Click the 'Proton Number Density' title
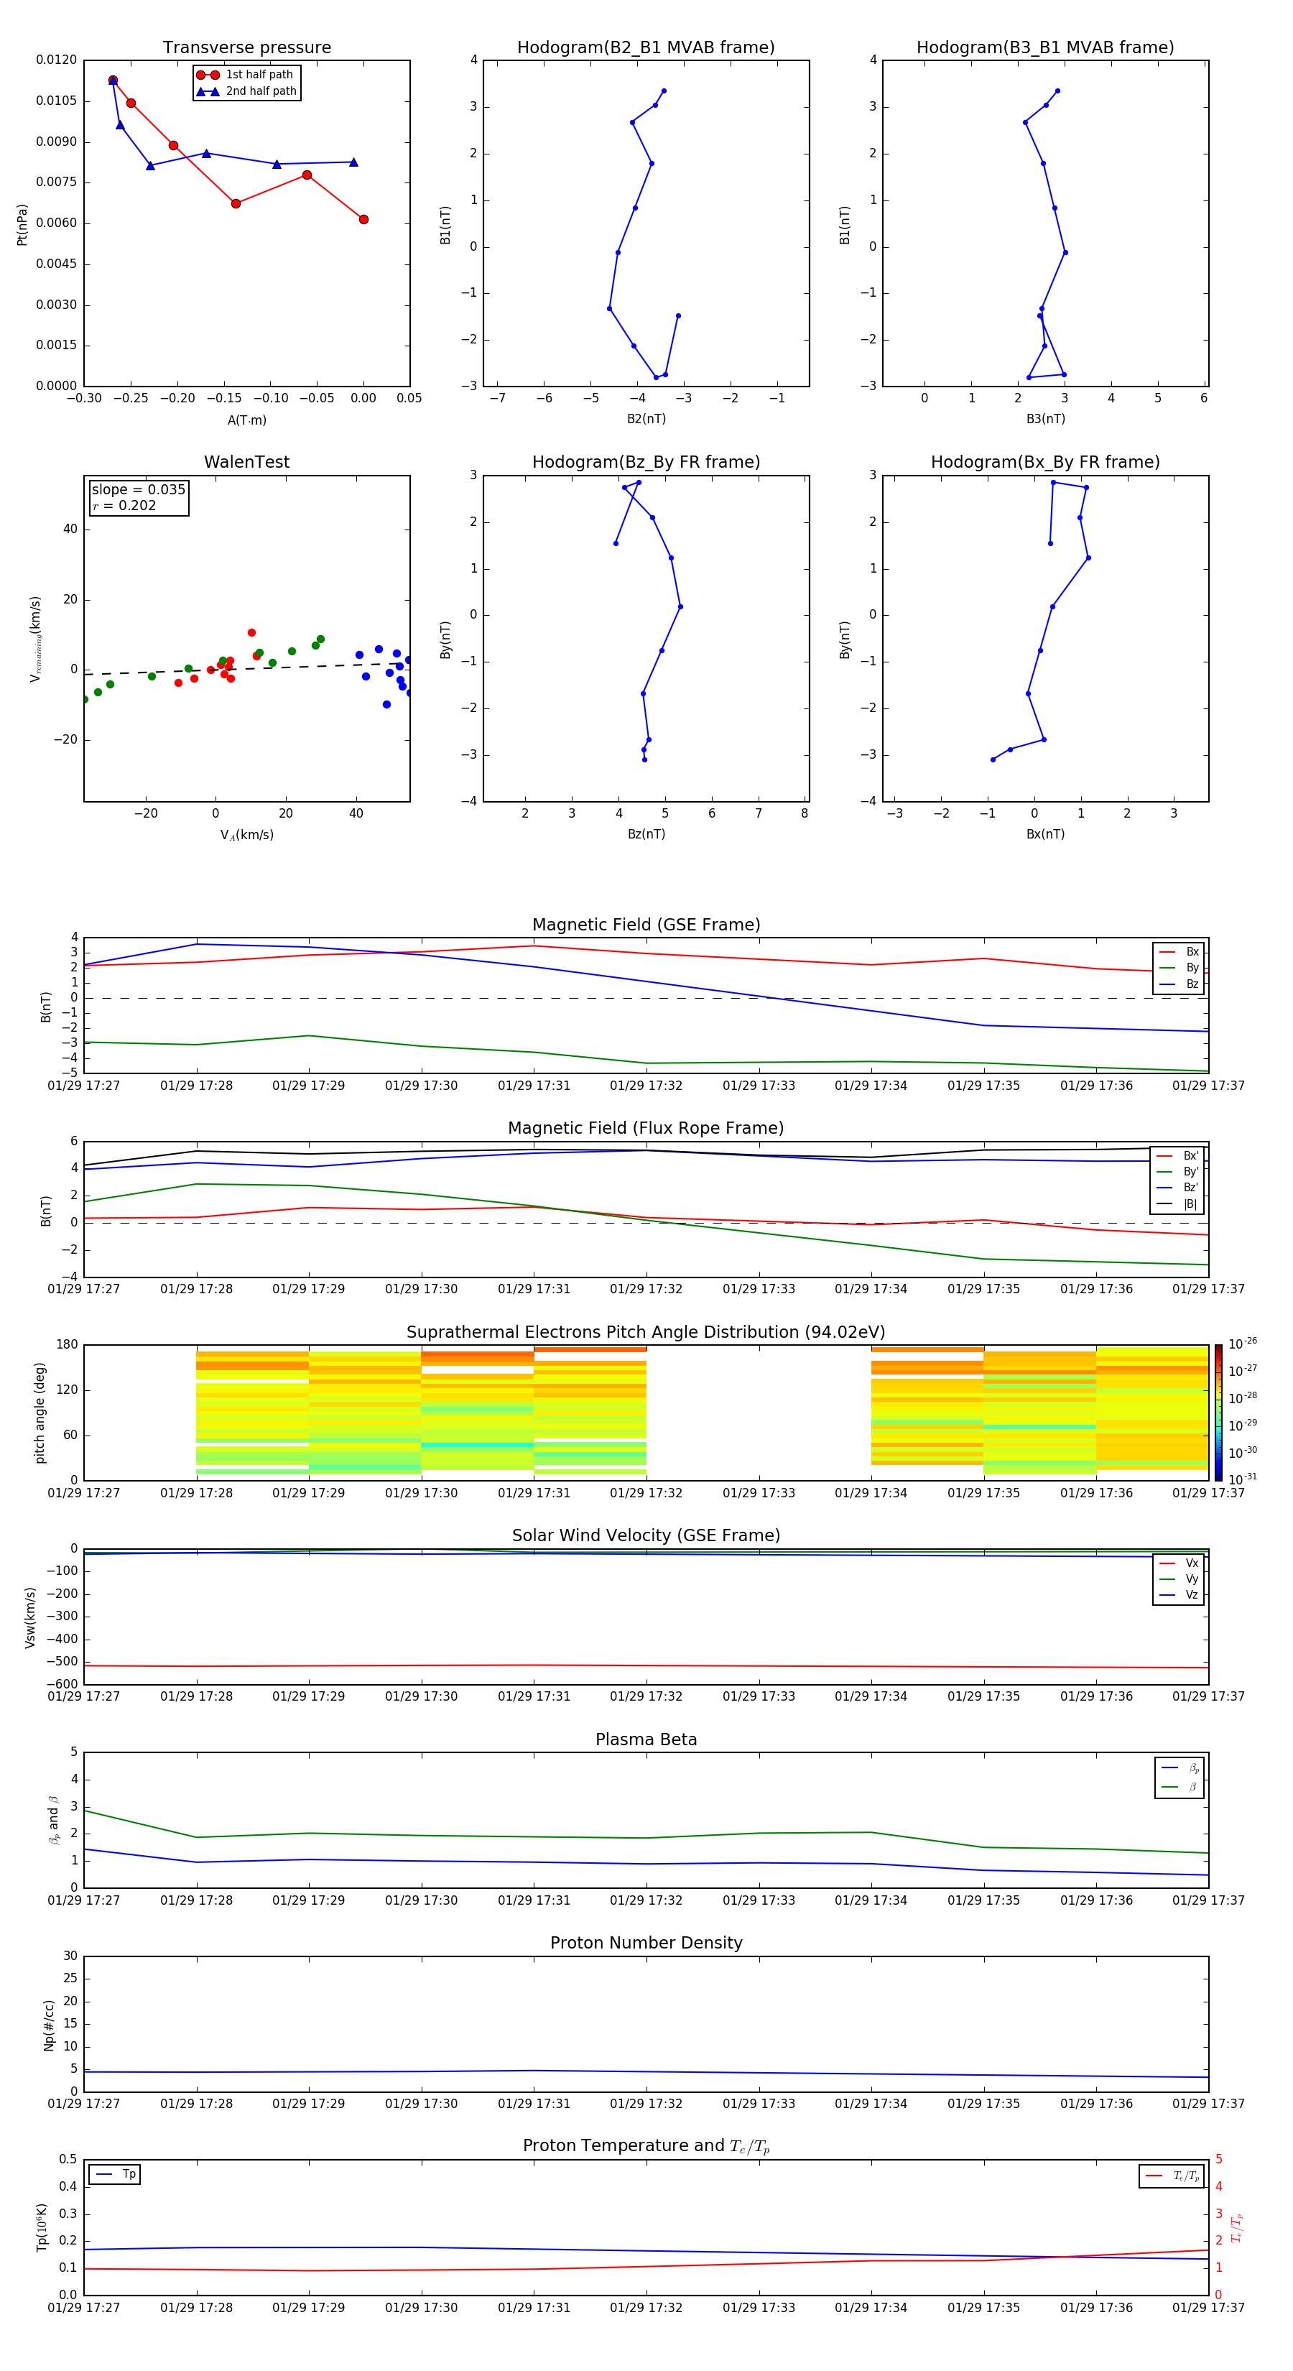The image size is (1293, 2371). tap(646, 1943)
